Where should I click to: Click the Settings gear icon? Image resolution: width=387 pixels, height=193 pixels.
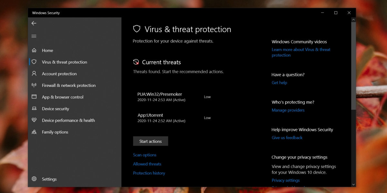point(34,179)
